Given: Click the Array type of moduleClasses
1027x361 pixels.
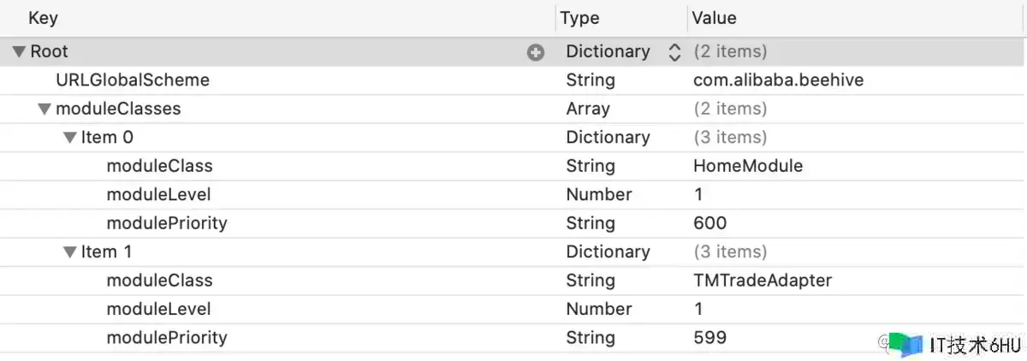Looking at the screenshot, I should coord(588,109).
